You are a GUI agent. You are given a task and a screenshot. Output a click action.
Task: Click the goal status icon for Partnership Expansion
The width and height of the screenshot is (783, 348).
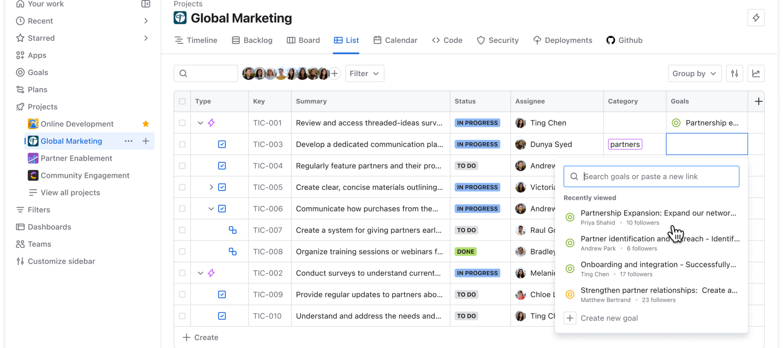pos(570,217)
